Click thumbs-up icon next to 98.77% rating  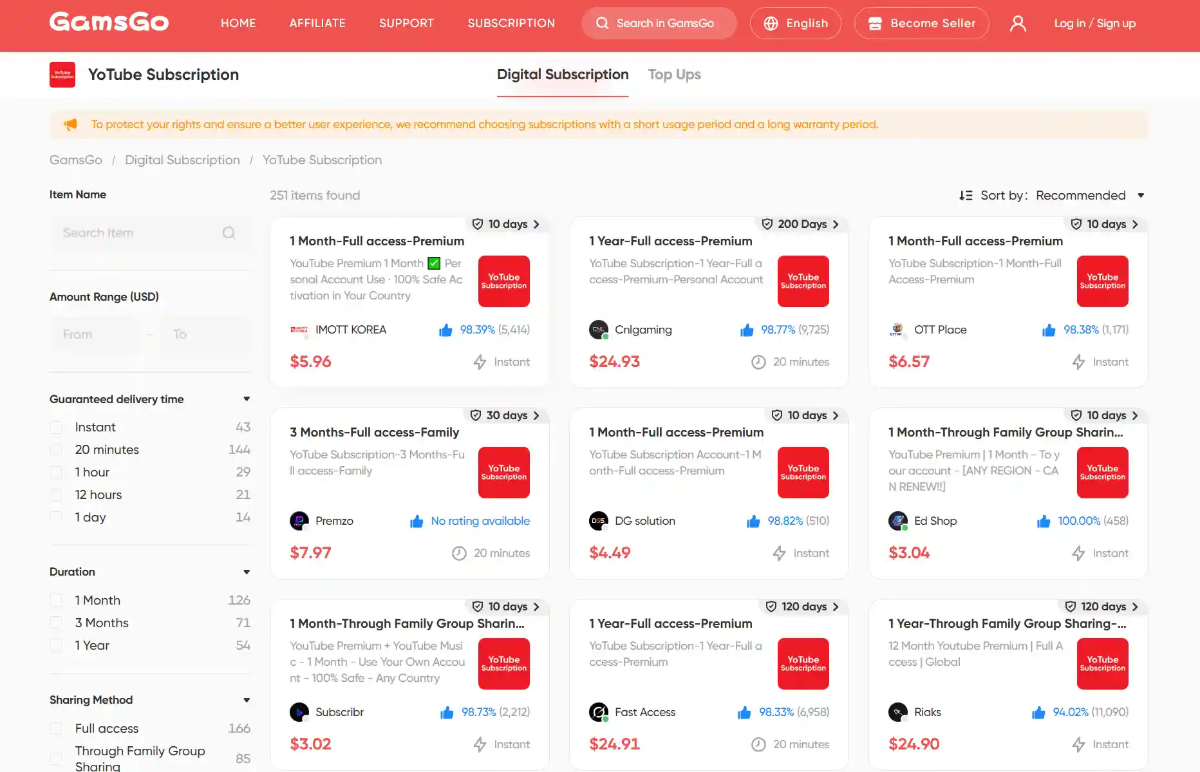coord(747,330)
